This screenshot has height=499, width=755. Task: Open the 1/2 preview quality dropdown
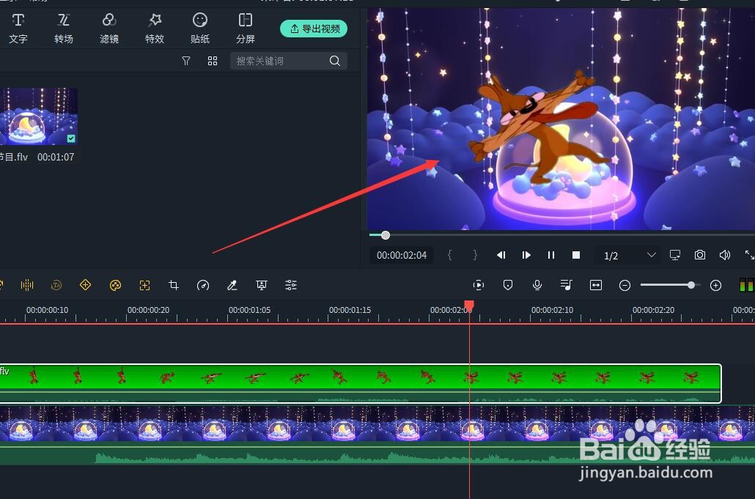(x=630, y=256)
